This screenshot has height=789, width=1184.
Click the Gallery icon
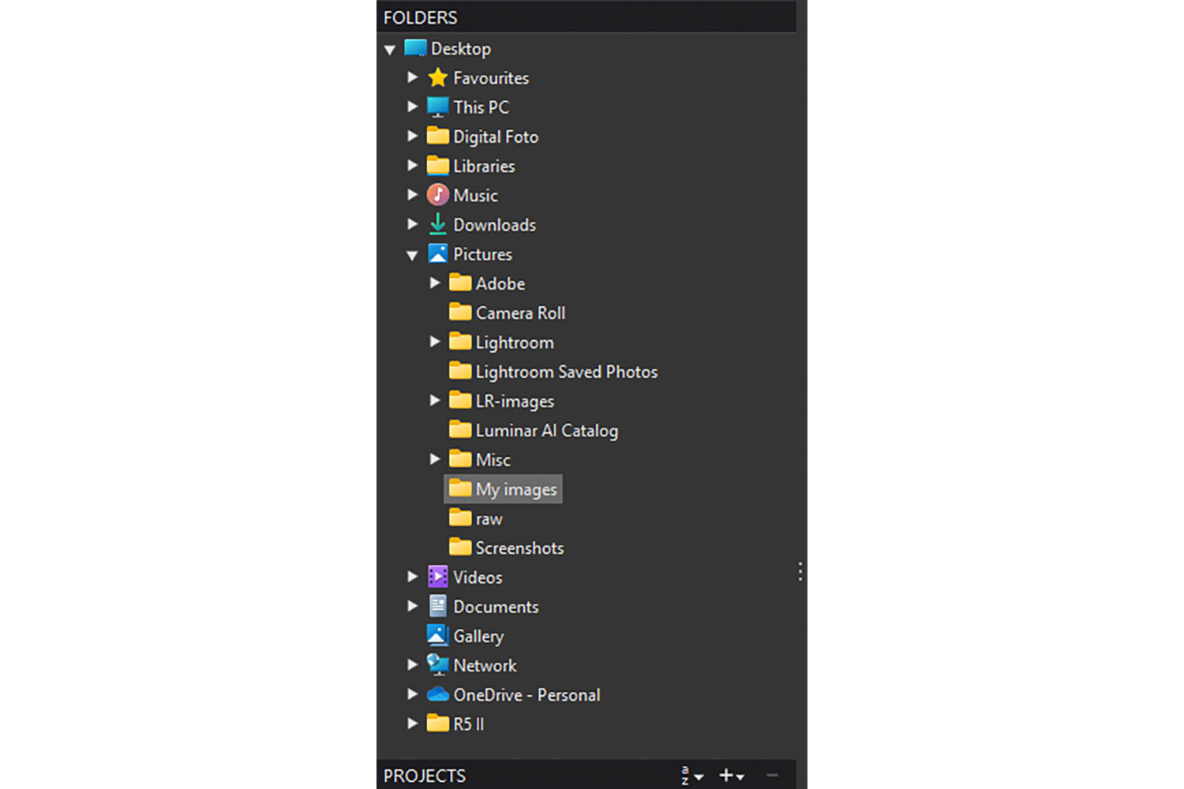point(437,635)
